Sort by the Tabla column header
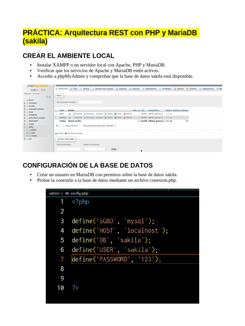The width and height of the screenshot is (245, 326). pos(62,110)
